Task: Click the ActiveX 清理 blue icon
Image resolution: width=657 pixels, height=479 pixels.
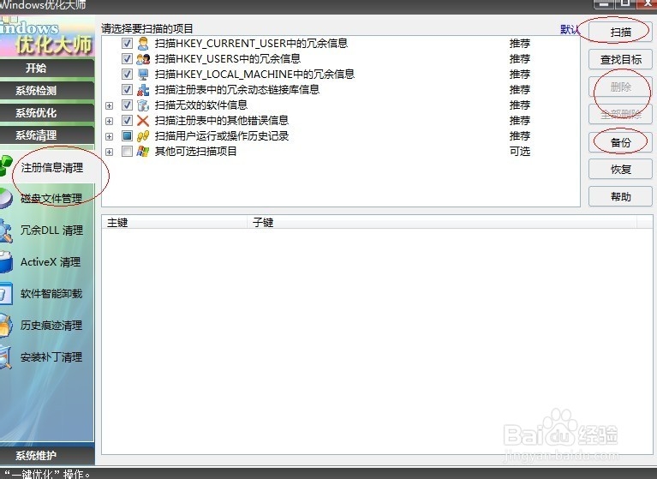Action: pos(6,262)
